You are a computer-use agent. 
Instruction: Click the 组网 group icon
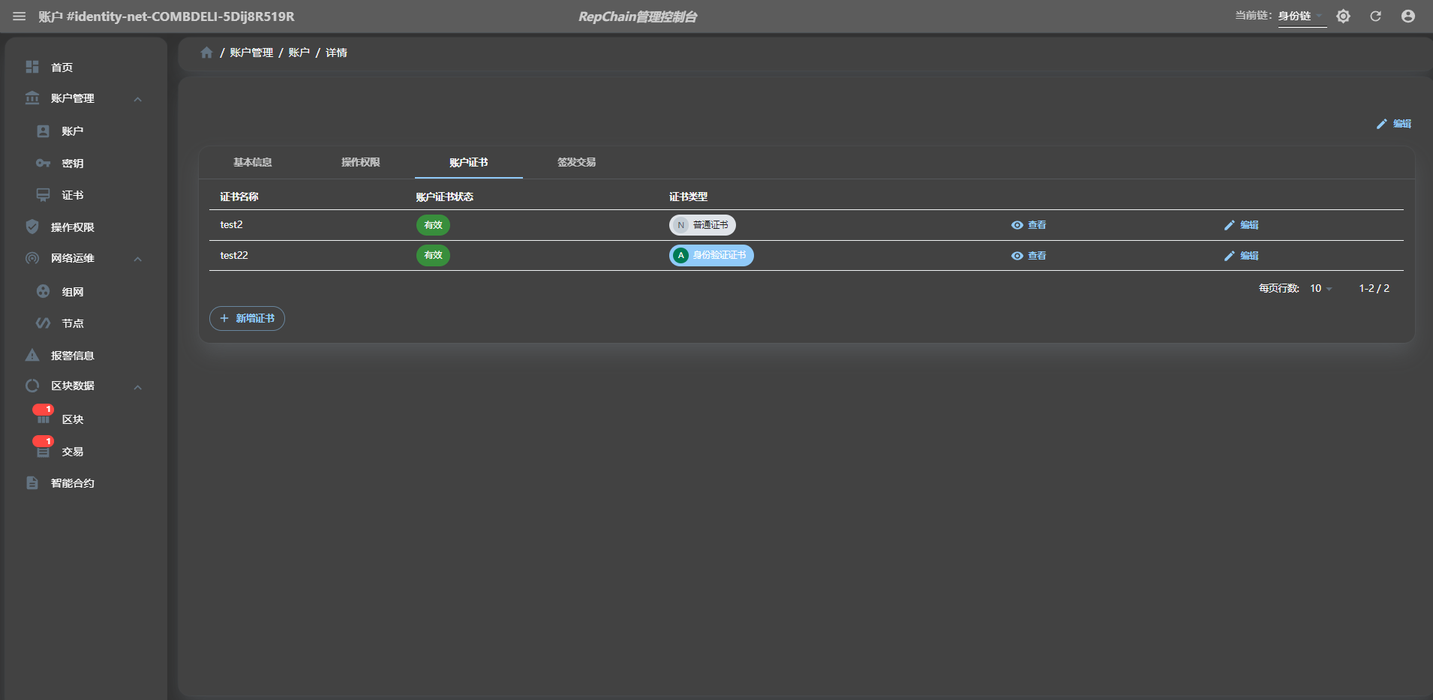44,291
